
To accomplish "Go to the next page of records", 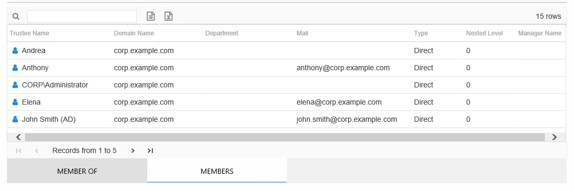I will (x=133, y=151).
